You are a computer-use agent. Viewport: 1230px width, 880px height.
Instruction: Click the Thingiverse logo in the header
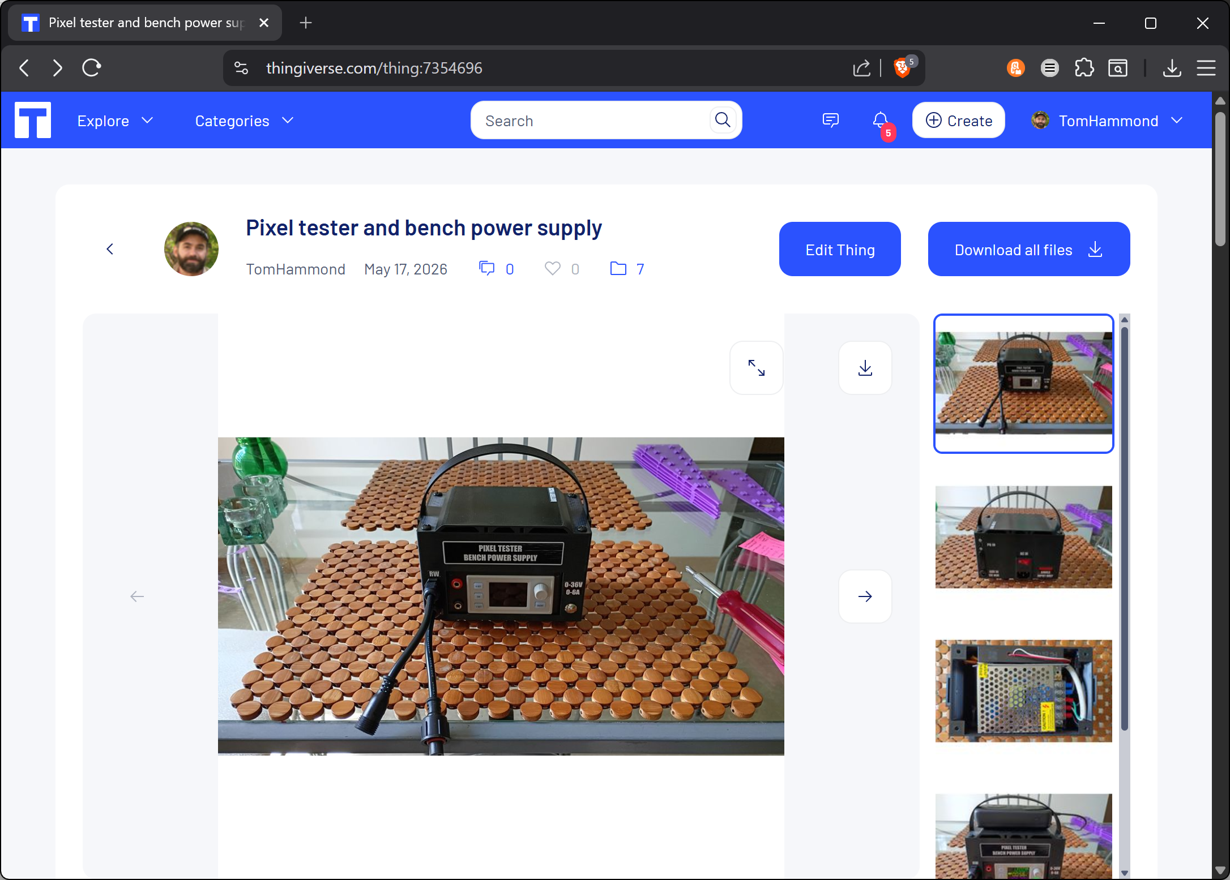tap(33, 120)
